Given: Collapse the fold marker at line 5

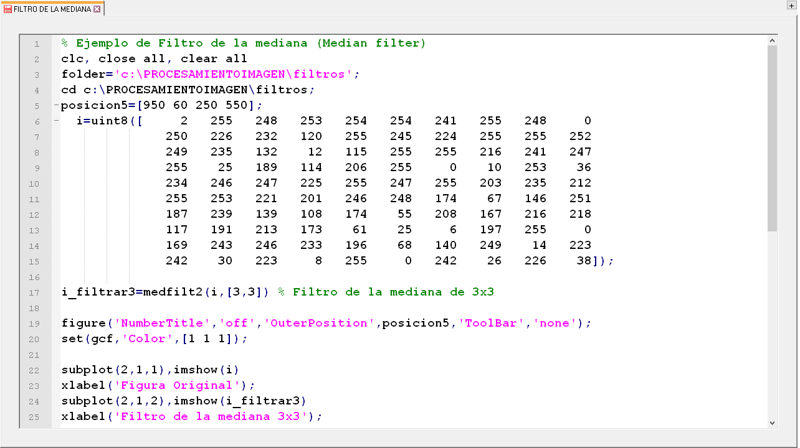Looking at the screenshot, I should point(56,105).
